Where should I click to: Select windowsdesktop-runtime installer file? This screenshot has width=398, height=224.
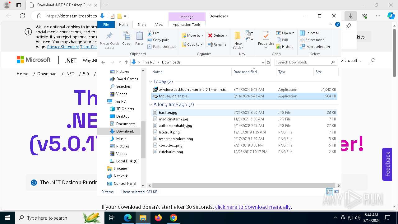[244, 90]
